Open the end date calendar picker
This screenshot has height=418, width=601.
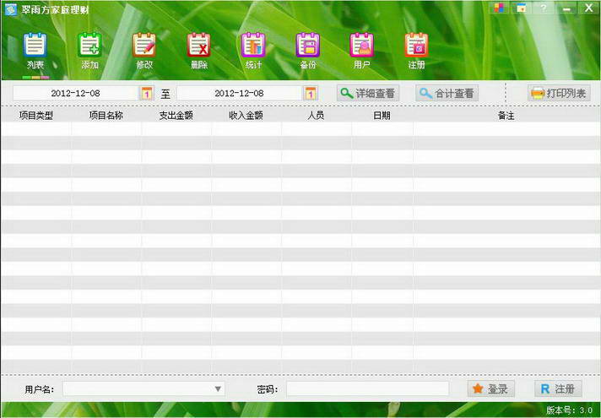(311, 93)
